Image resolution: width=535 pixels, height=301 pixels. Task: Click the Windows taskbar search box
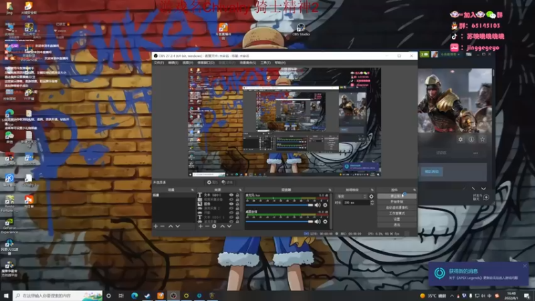(58, 296)
